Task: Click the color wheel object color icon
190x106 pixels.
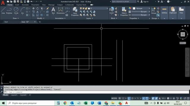Action: click(130, 8)
